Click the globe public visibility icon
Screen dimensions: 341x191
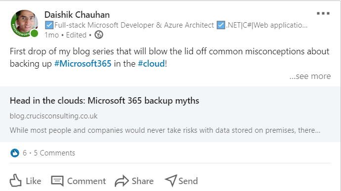pos(99,35)
